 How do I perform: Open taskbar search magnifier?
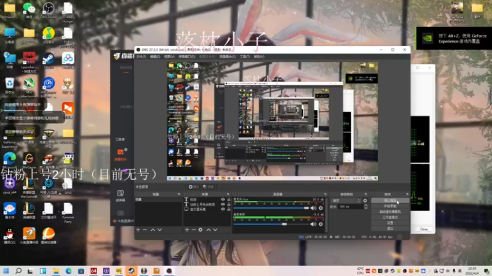[x=18, y=270]
